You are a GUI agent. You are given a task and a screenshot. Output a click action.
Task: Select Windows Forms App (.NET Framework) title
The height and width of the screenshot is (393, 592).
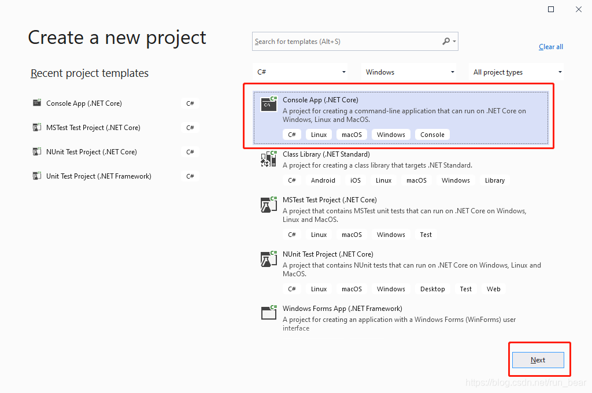[342, 309]
